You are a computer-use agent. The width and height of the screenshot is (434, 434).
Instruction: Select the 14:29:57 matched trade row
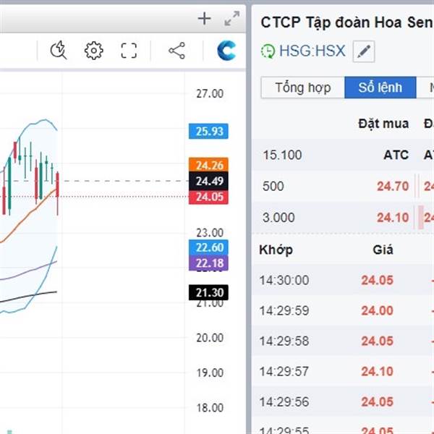point(343,372)
